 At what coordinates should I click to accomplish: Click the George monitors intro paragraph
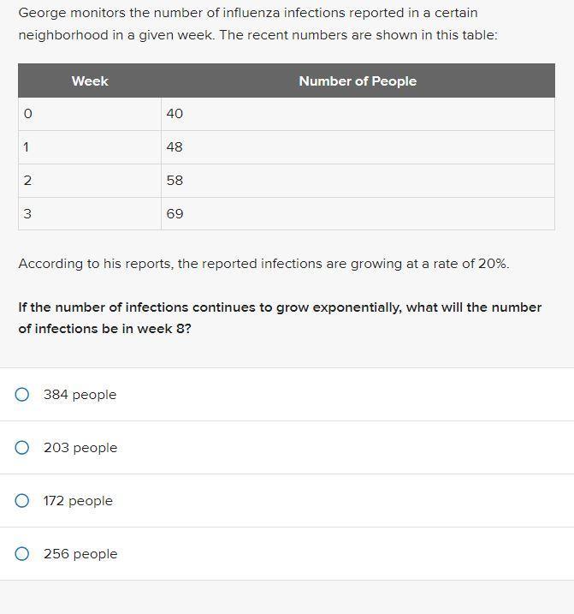(257, 25)
